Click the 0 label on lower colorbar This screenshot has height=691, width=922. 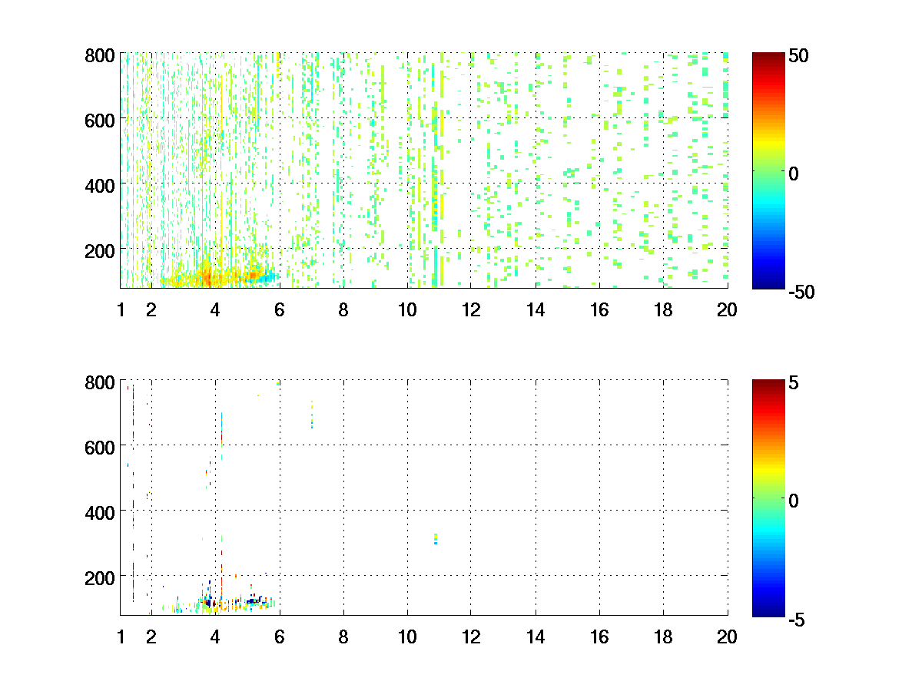[x=794, y=499]
